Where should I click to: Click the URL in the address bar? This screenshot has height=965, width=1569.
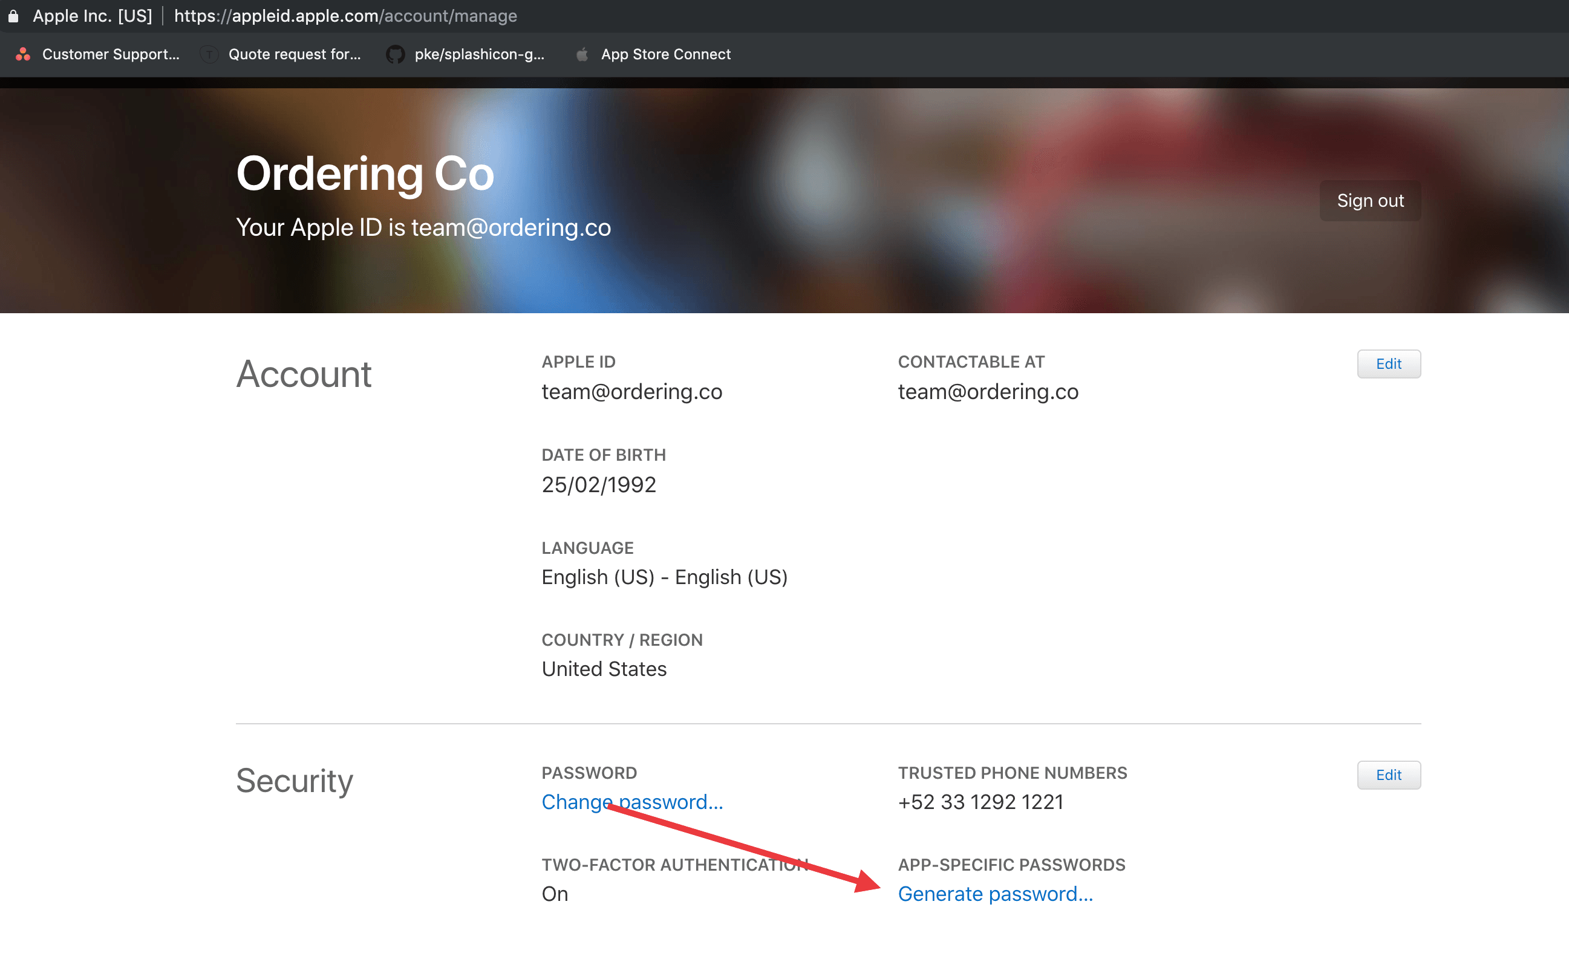tap(345, 16)
